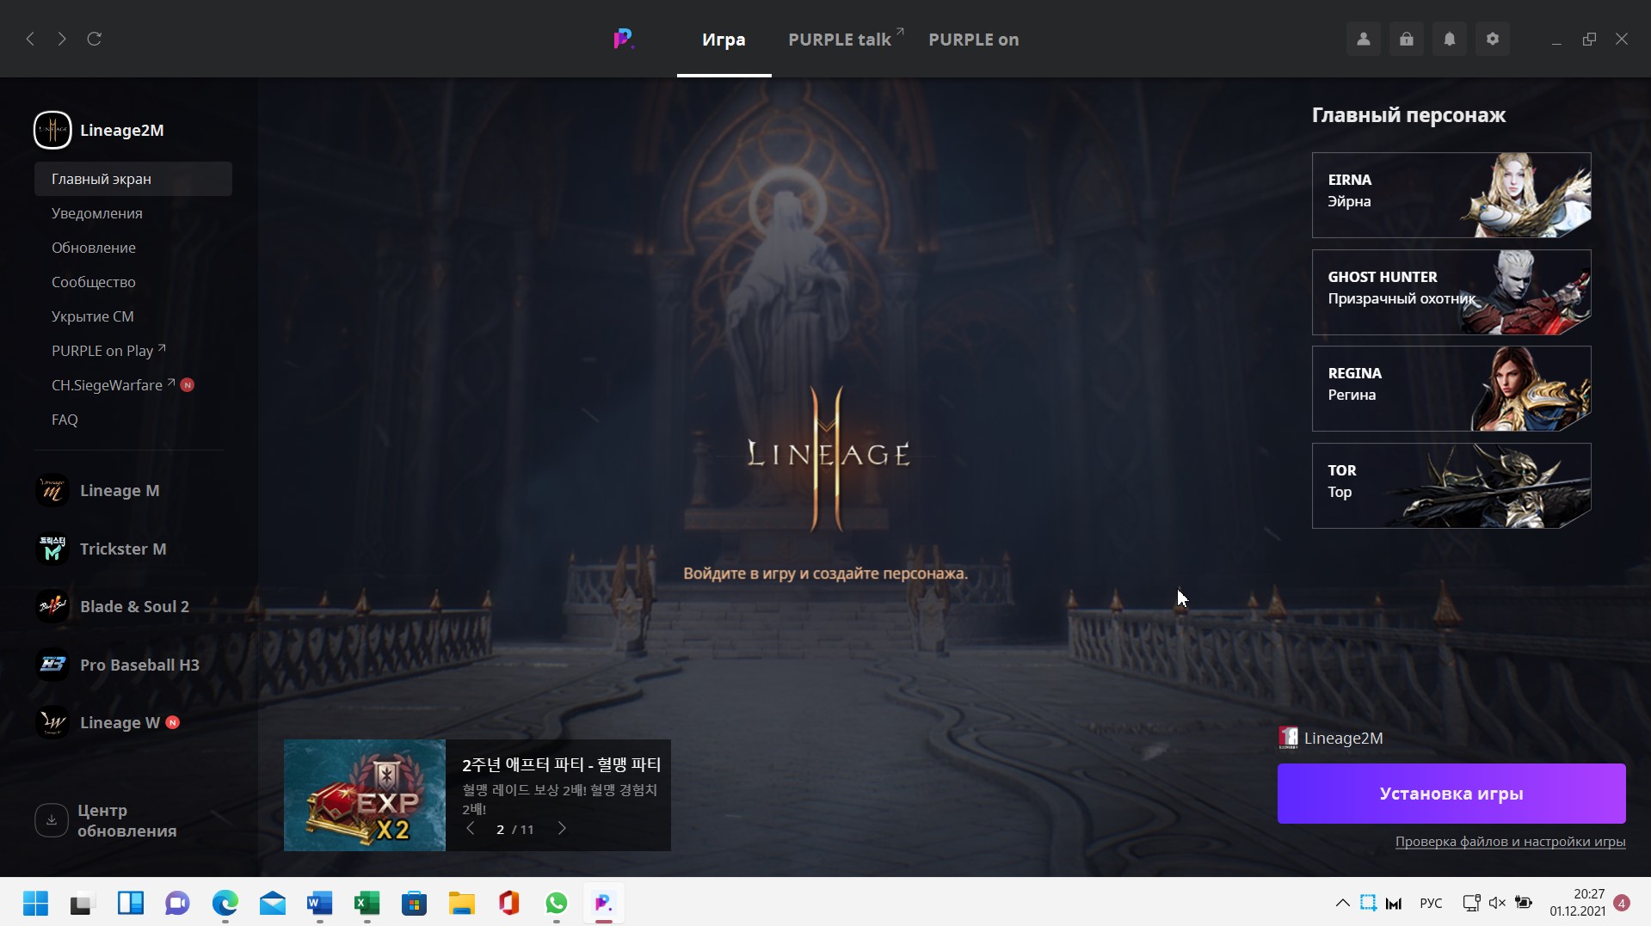This screenshot has height=926, width=1651.
Task: Click the muted volume tray icon
Action: click(1497, 903)
